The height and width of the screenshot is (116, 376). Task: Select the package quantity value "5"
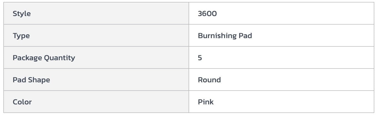tap(200, 58)
